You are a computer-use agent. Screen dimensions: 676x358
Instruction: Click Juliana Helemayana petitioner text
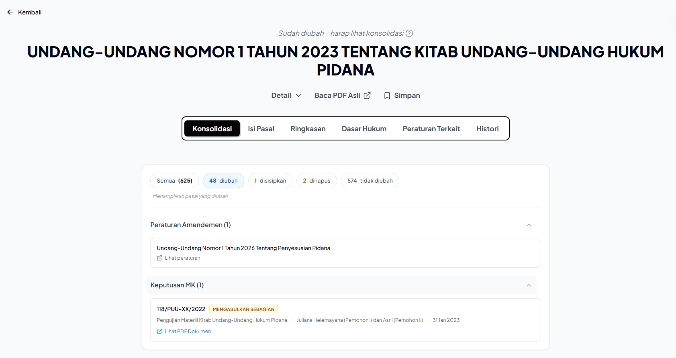[x=360, y=320]
